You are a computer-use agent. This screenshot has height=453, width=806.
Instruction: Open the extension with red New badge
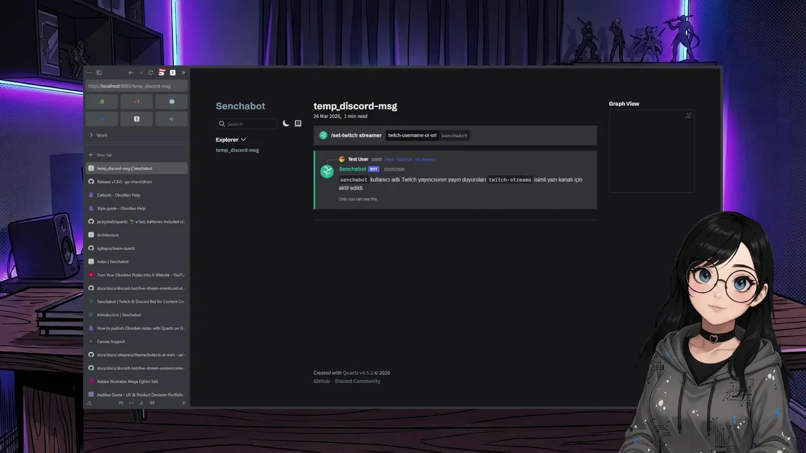coord(162,72)
